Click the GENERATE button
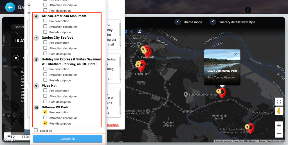 67,139
